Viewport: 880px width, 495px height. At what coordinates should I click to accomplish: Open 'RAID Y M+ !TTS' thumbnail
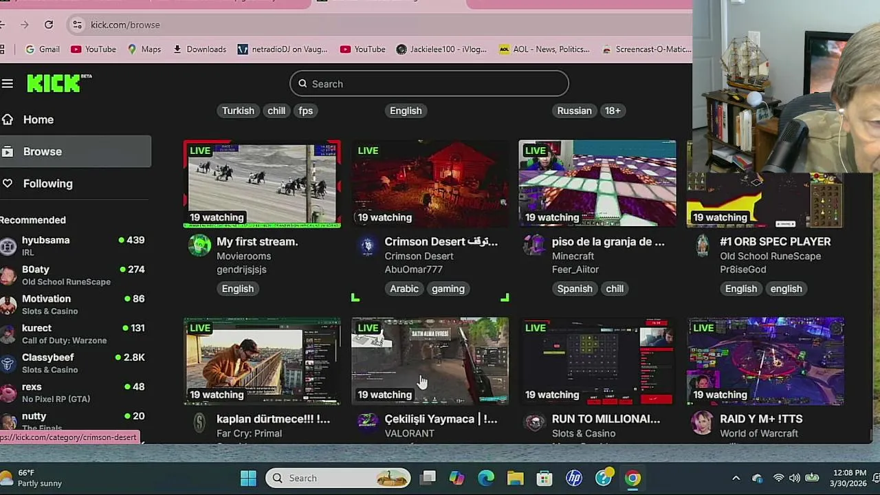point(765,361)
